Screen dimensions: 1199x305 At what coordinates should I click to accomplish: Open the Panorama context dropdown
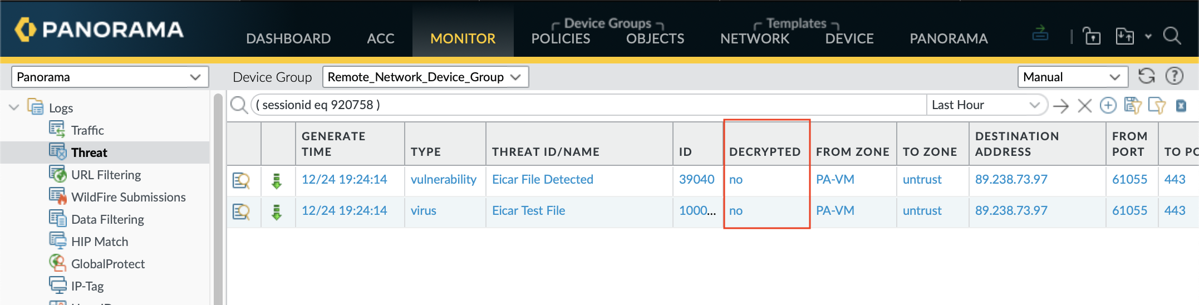[x=110, y=77]
